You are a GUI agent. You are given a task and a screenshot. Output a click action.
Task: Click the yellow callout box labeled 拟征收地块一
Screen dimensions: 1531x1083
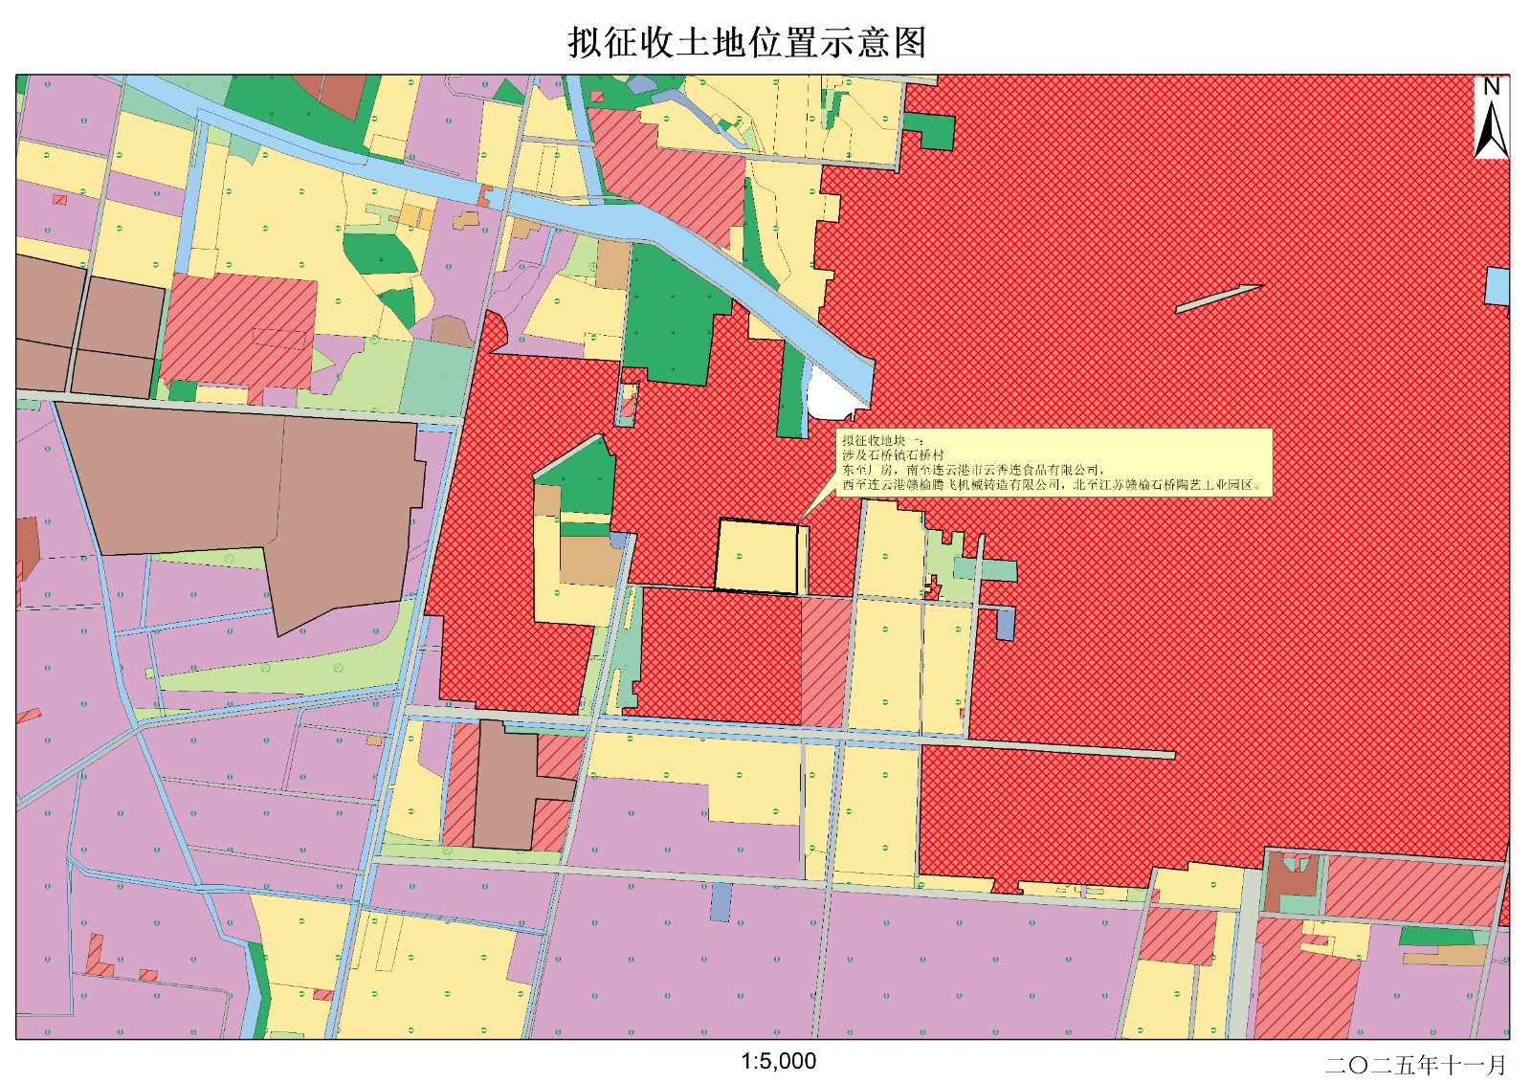click(x=1053, y=462)
